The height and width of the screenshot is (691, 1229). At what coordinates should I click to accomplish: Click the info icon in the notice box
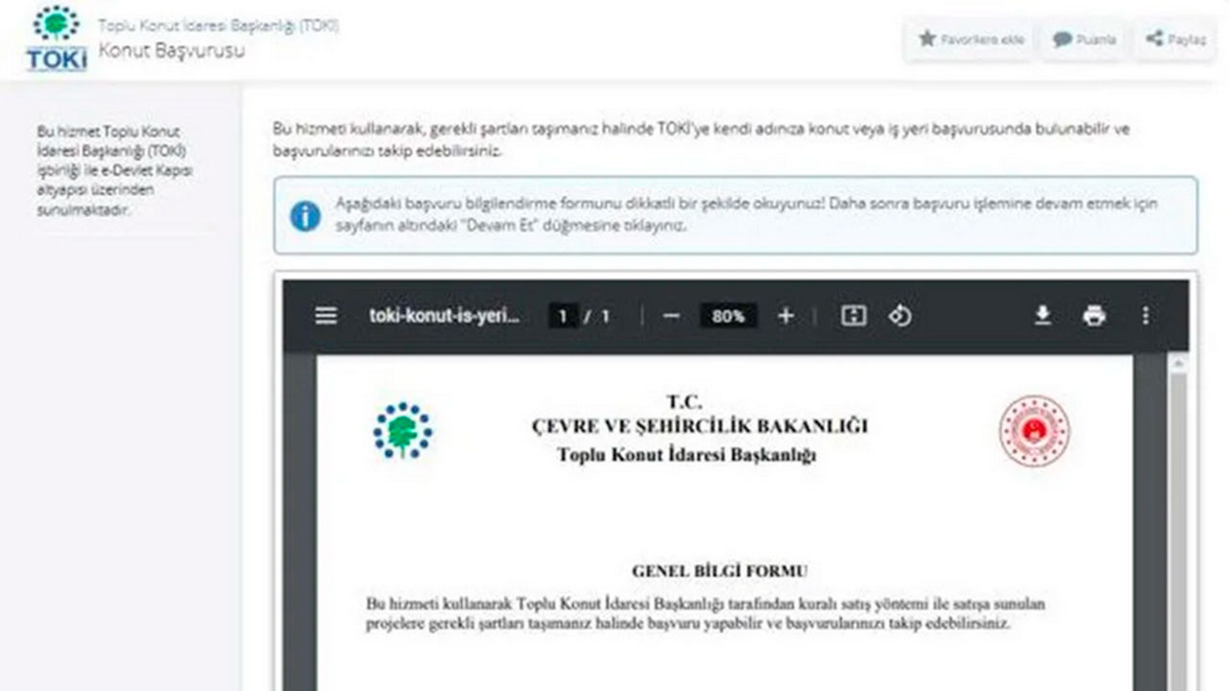tap(305, 216)
